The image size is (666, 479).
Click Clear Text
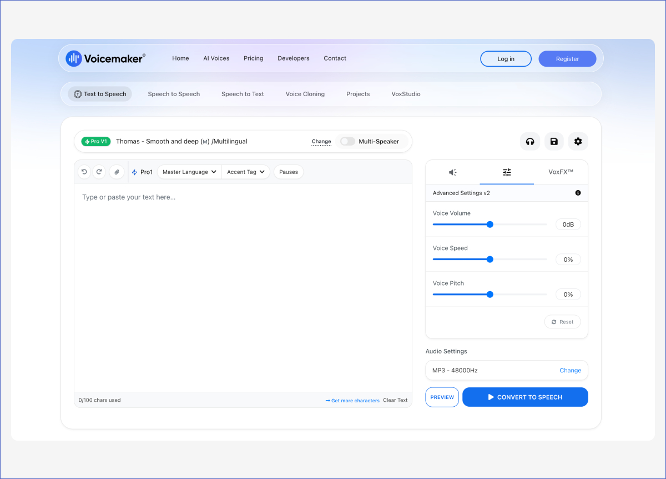coord(395,400)
